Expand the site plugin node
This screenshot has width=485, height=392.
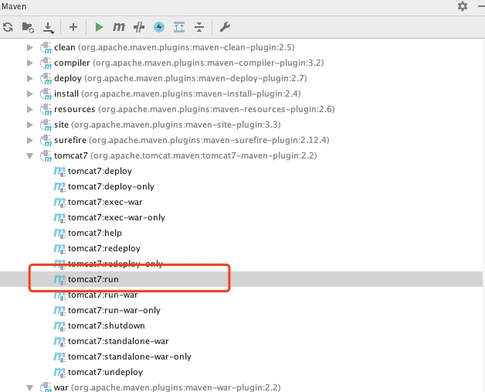point(30,124)
